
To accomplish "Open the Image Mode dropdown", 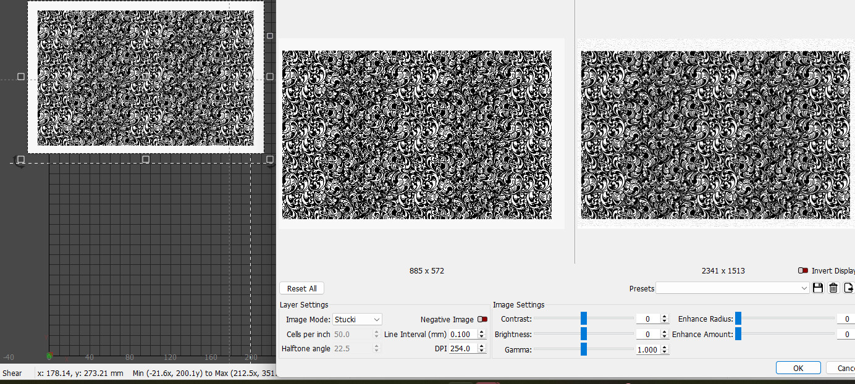I will point(357,319).
